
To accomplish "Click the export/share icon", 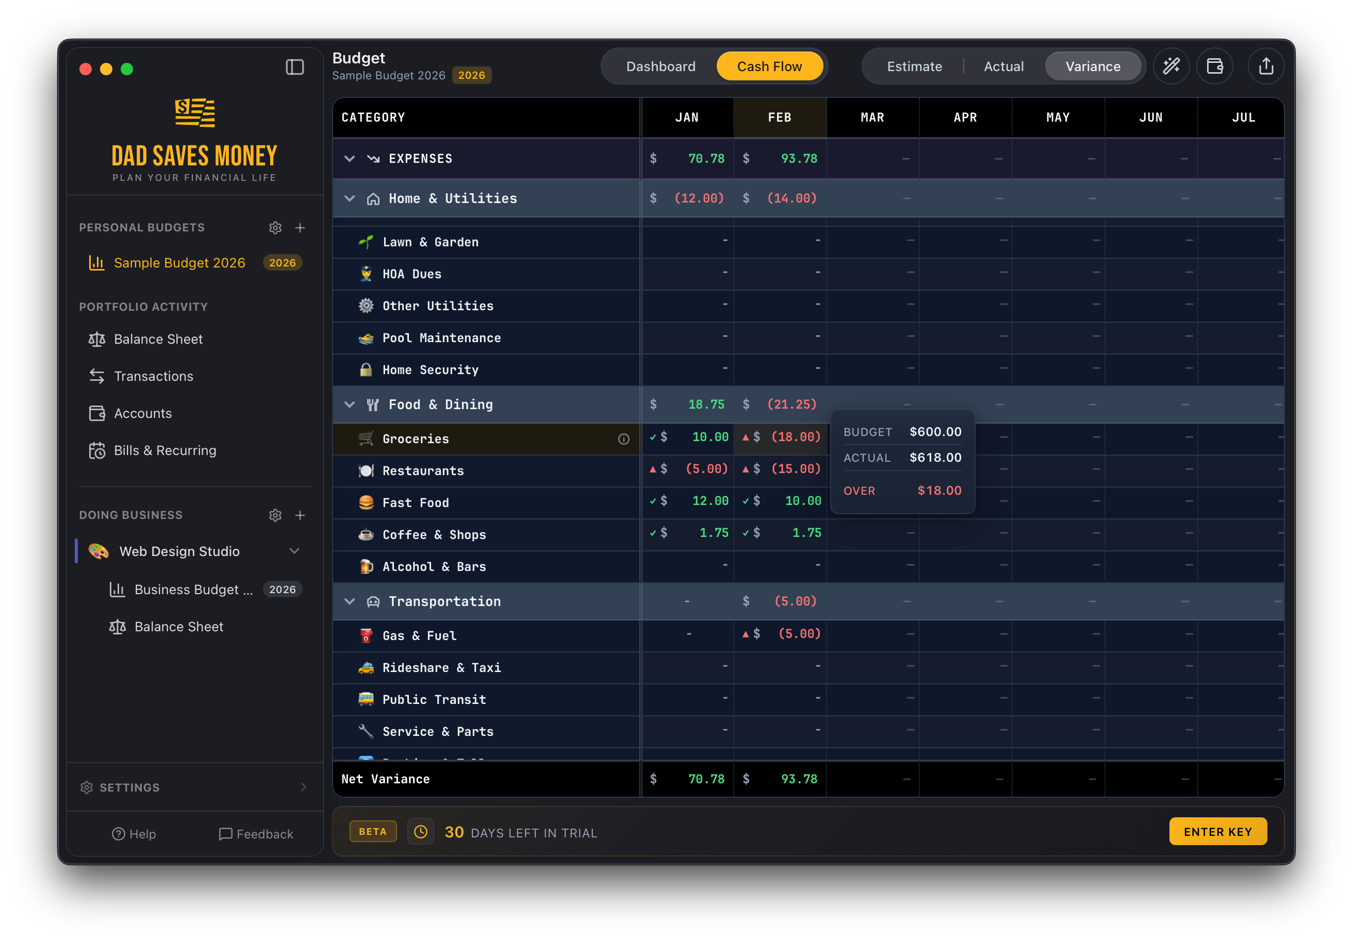I will [x=1266, y=66].
